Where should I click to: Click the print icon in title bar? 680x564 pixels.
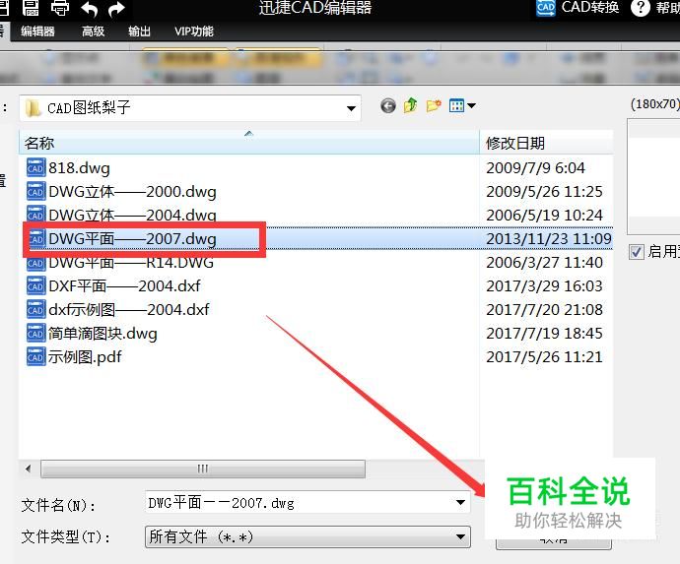pyautogui.click(x=60, y=7)
